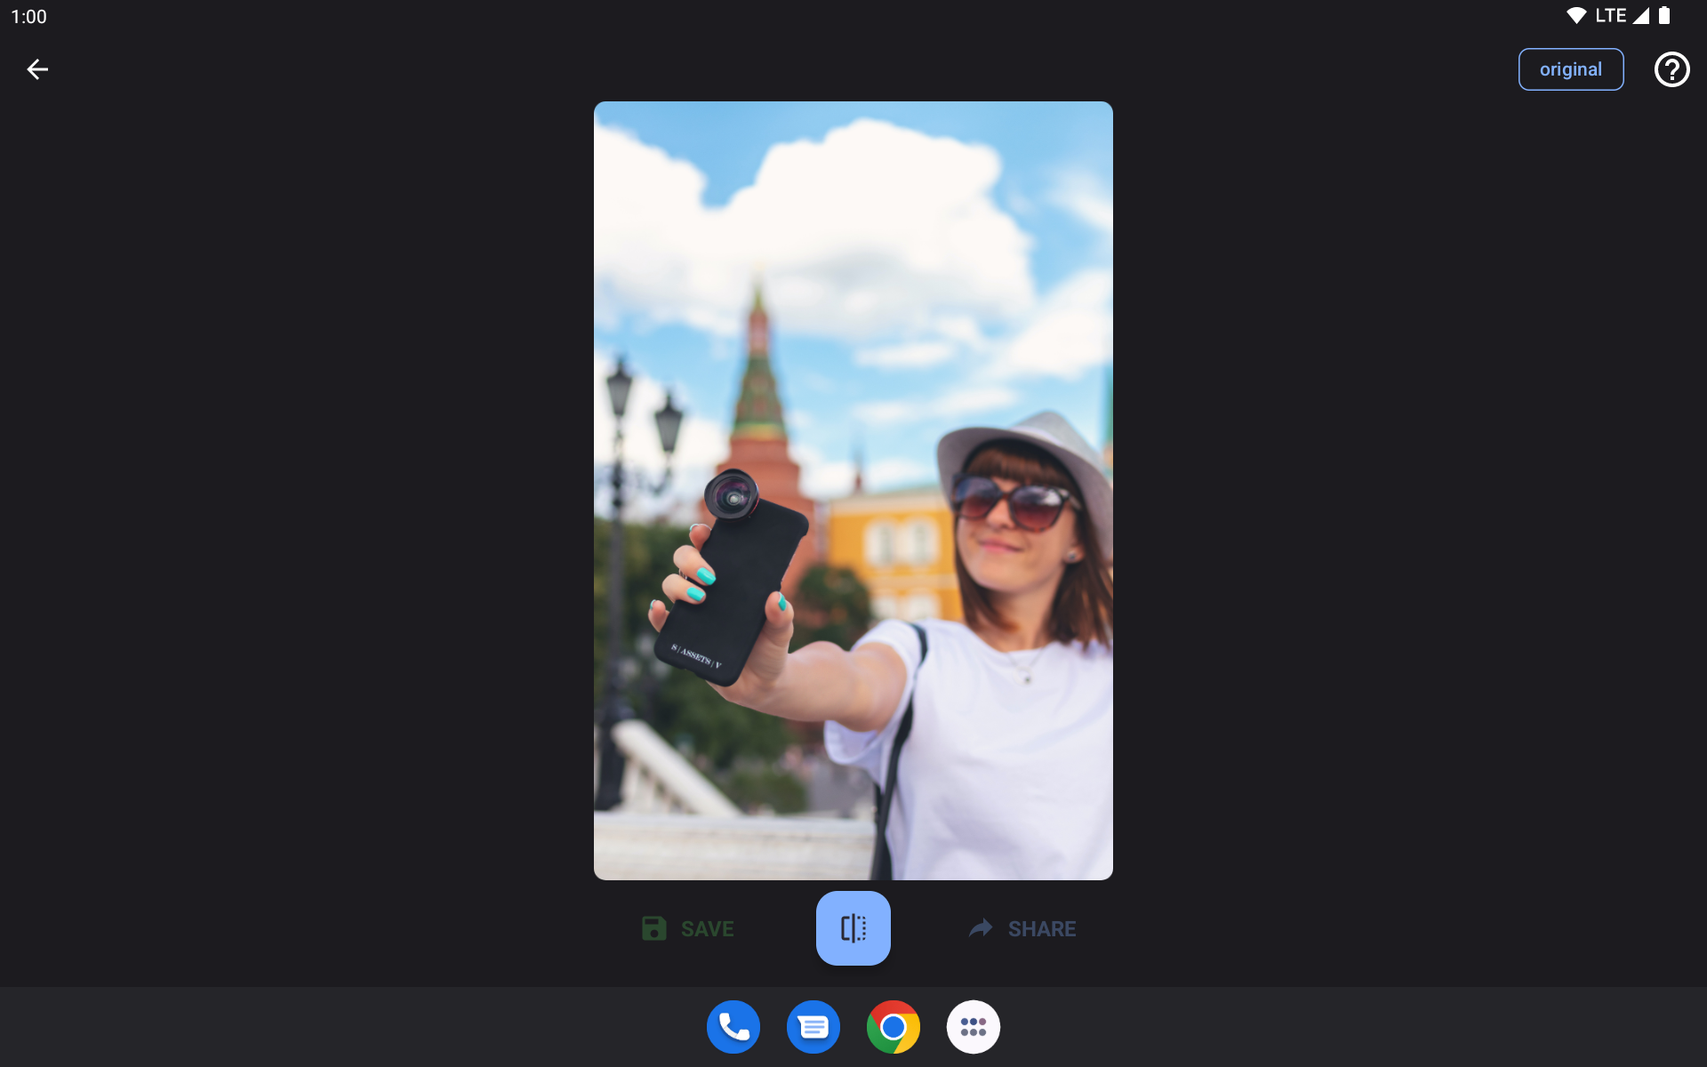Launch Chrome from the dock
The image size is (1707, 1067).
(894, 1027)
